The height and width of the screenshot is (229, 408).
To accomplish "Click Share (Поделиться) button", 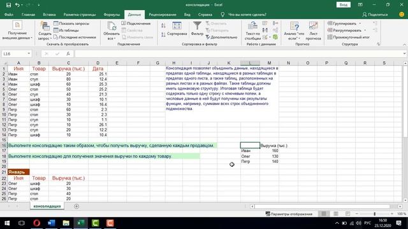I will tap(375, 15).
